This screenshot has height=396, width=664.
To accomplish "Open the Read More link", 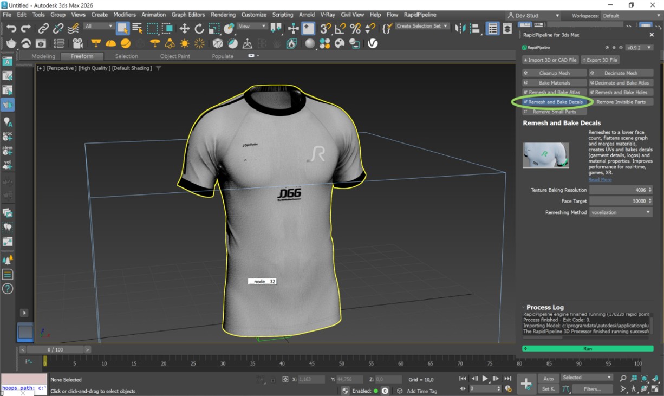I will point(600,180).
